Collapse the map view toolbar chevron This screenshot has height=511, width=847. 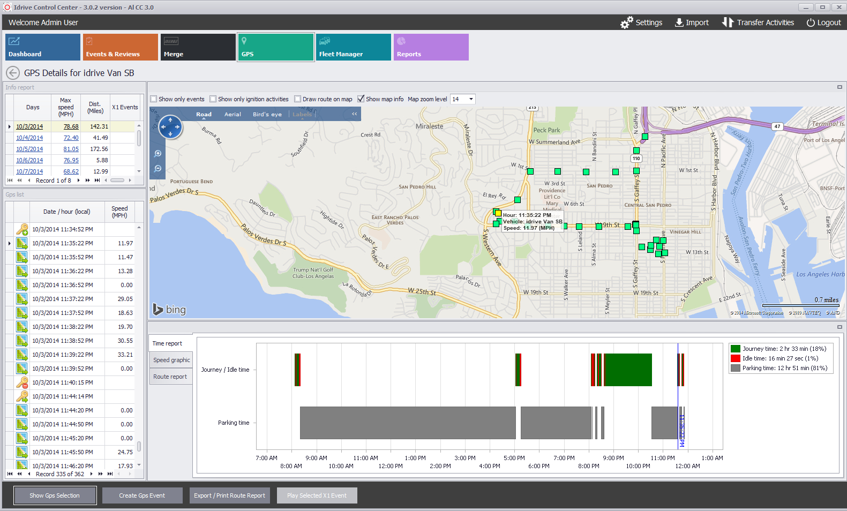(x=354, y=114)
